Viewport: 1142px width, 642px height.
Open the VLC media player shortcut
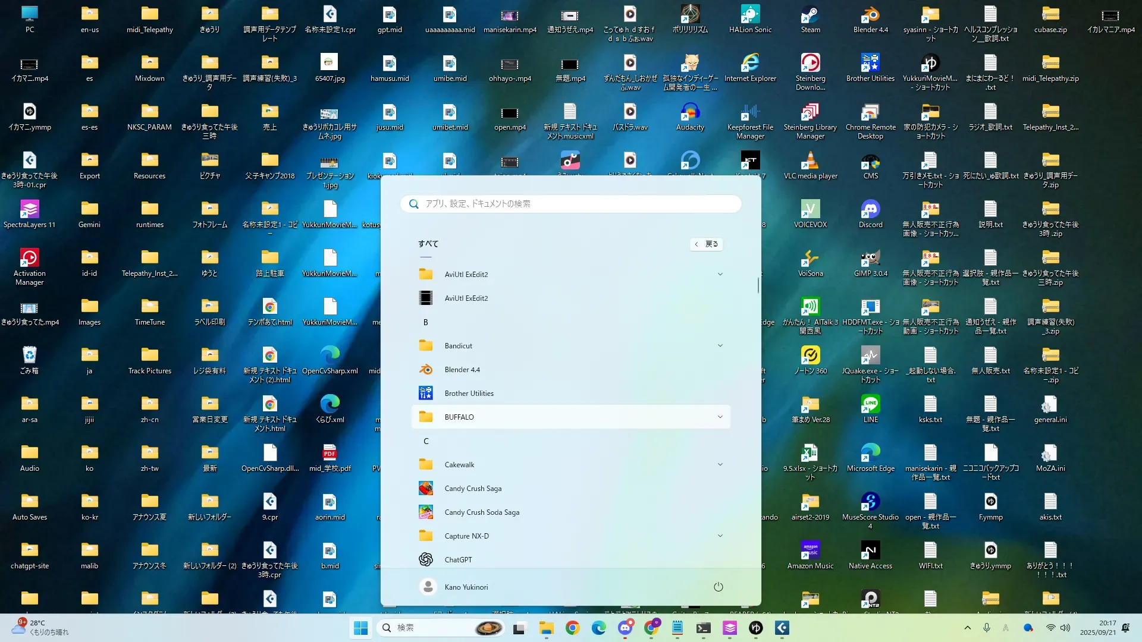[810, 165]
